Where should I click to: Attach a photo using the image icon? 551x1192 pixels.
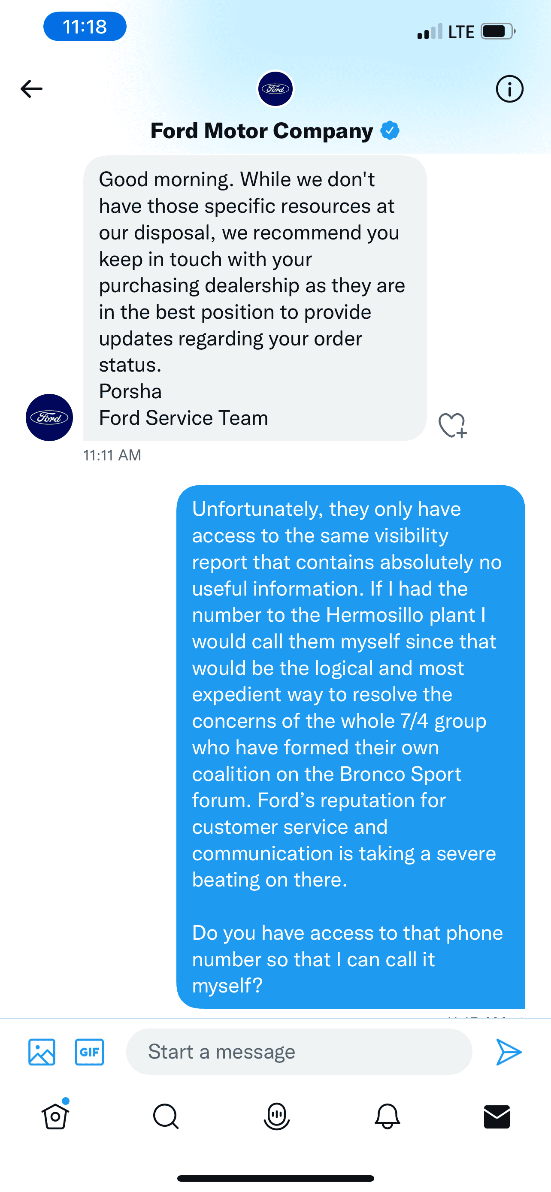tap(42, 1052)
